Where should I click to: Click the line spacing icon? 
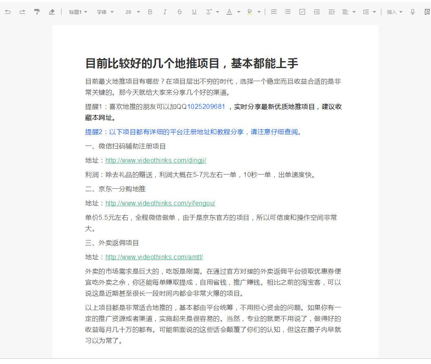(365, 12)
